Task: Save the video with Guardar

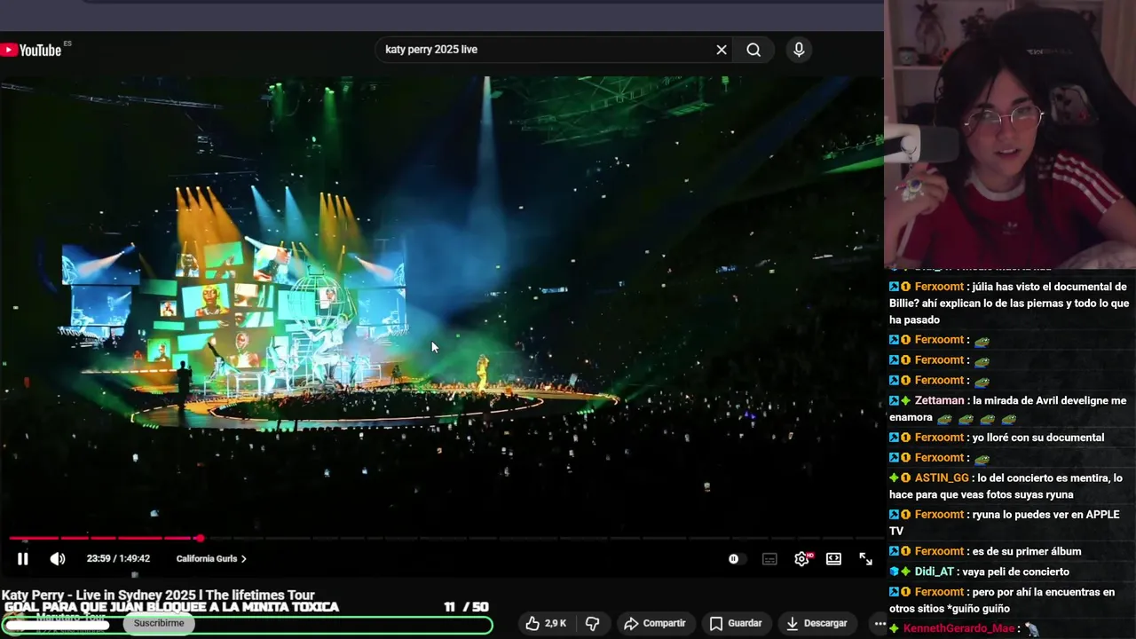Action: tap(736, 623)
